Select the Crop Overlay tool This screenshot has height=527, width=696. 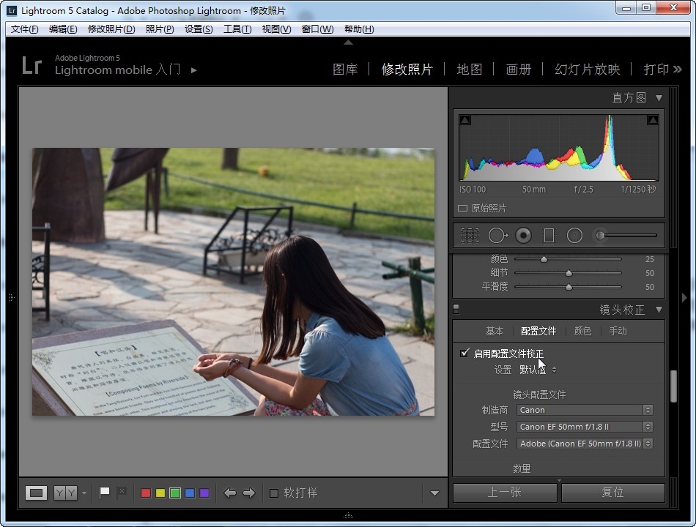(470, 235)
